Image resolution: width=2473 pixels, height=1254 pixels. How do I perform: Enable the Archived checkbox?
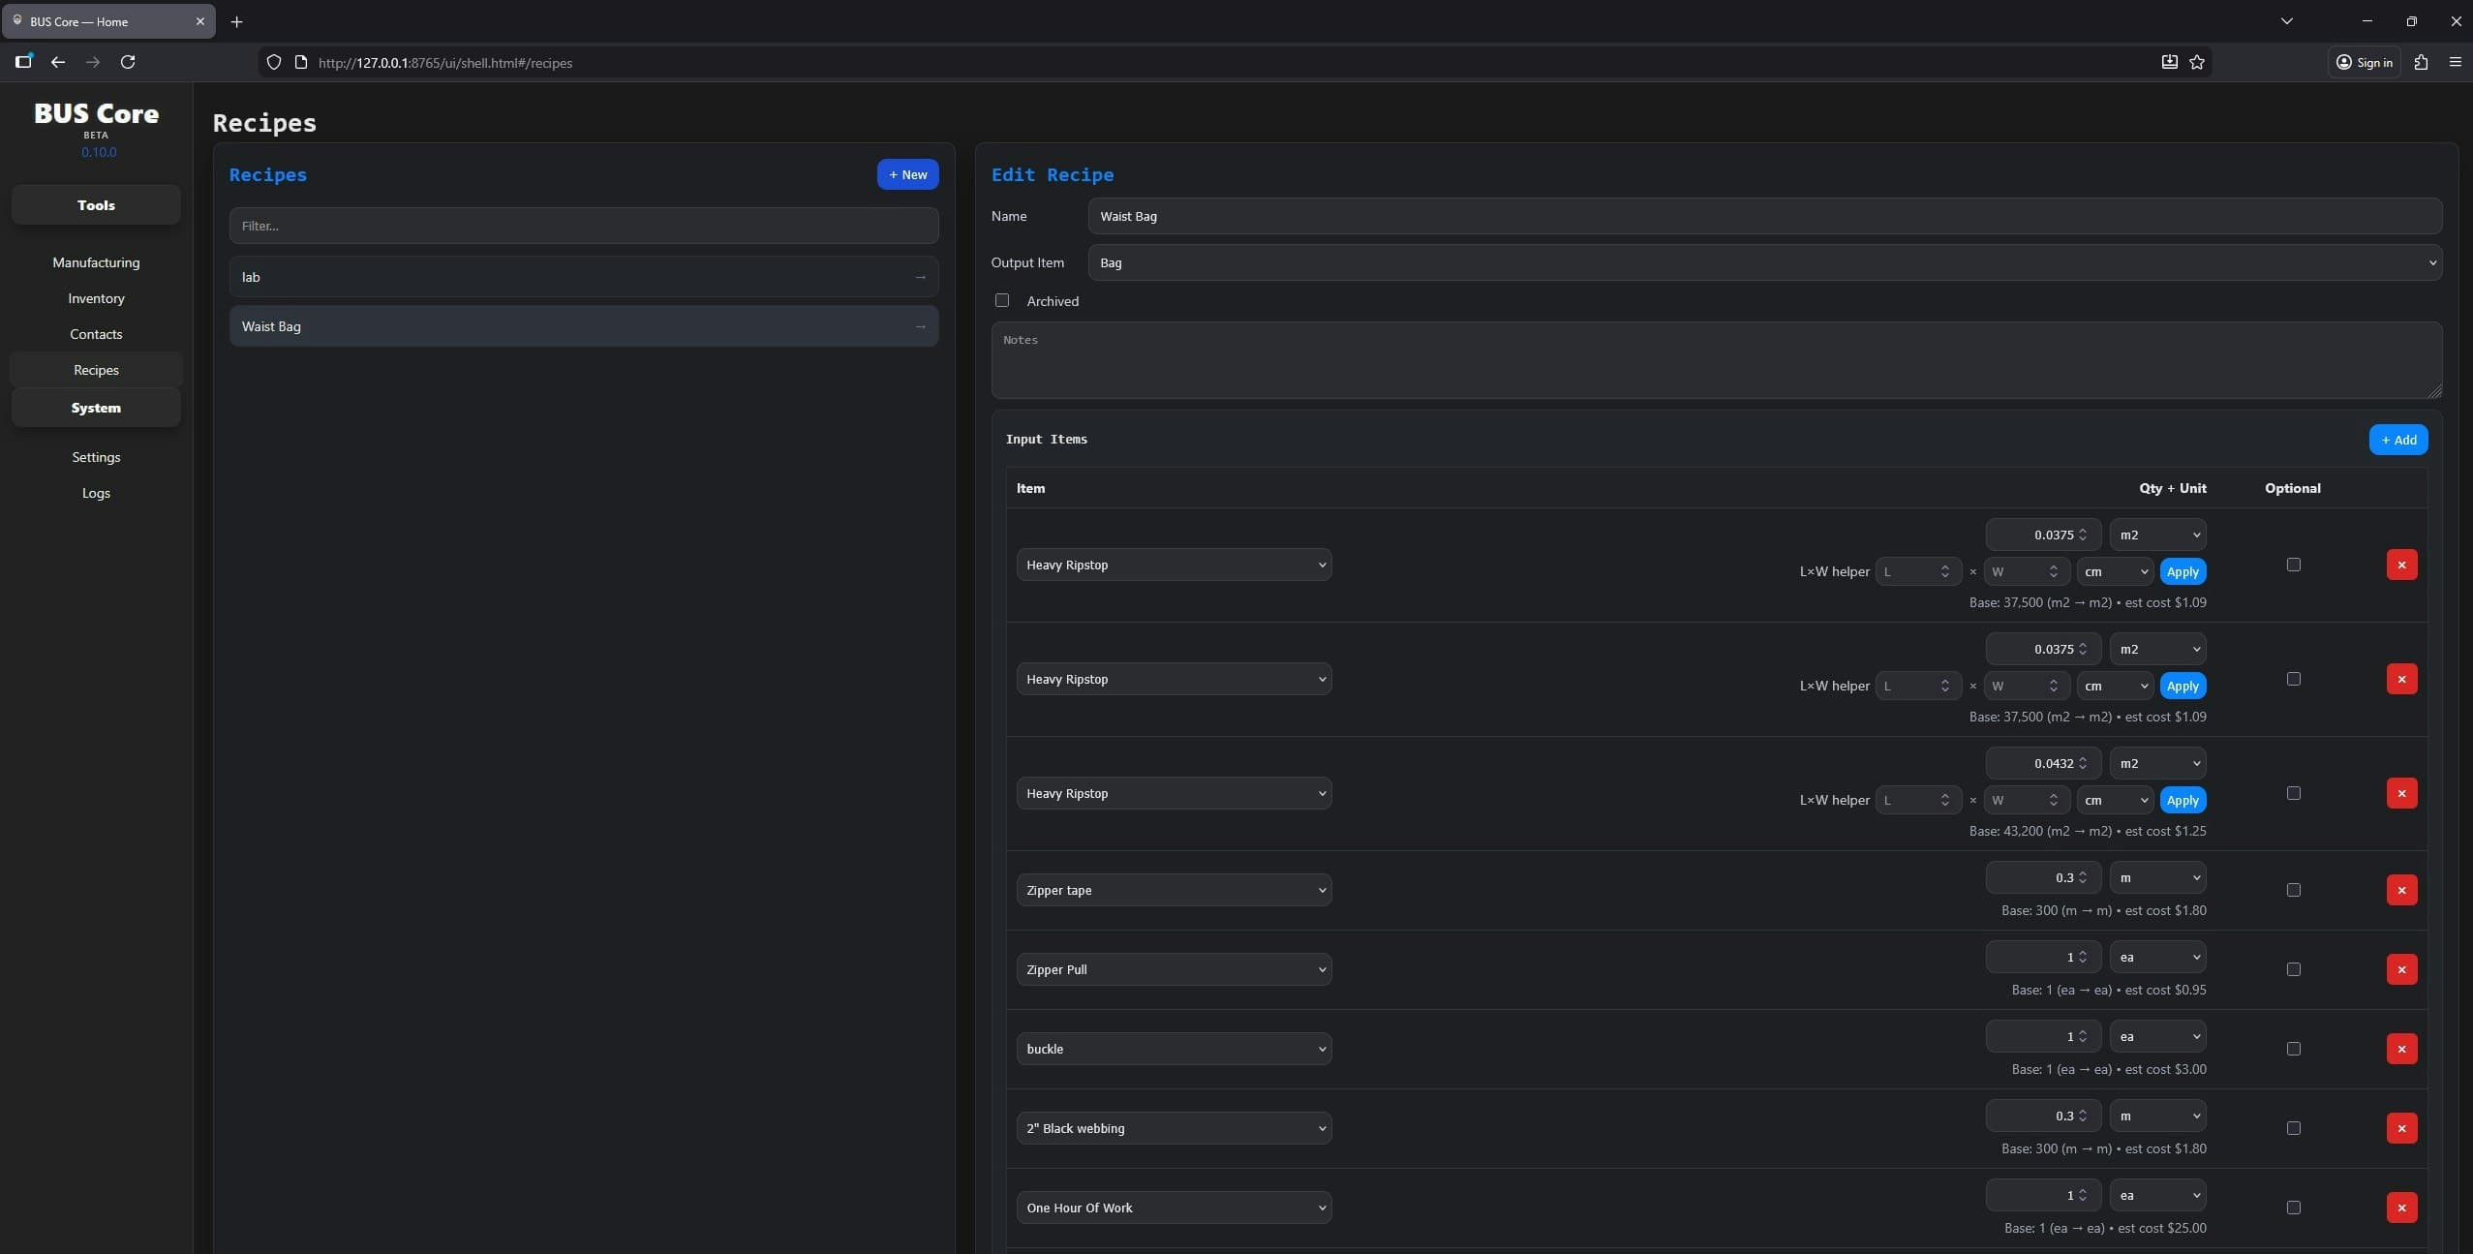1001,300
